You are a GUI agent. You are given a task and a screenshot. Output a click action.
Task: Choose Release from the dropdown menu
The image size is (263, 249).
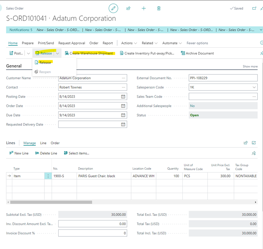pyautogui.click(x=43, y=62)
